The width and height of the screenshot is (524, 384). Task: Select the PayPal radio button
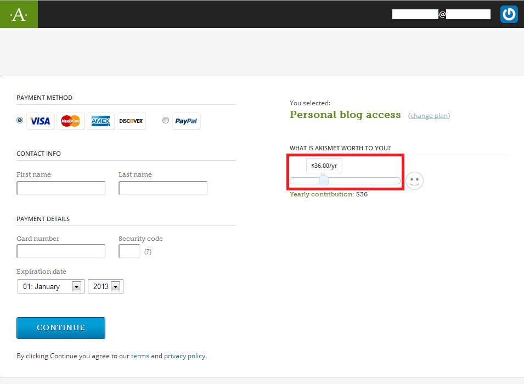point(166,121)
